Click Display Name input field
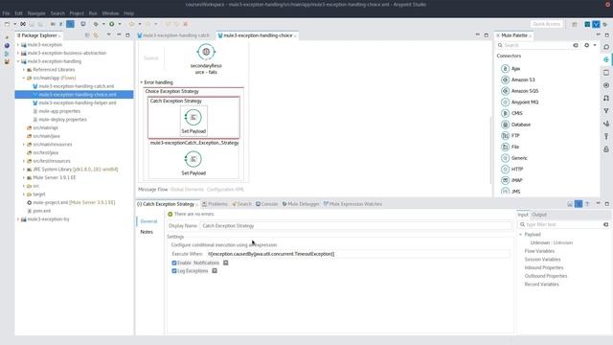613x345 pixels. tap(355, 226)
